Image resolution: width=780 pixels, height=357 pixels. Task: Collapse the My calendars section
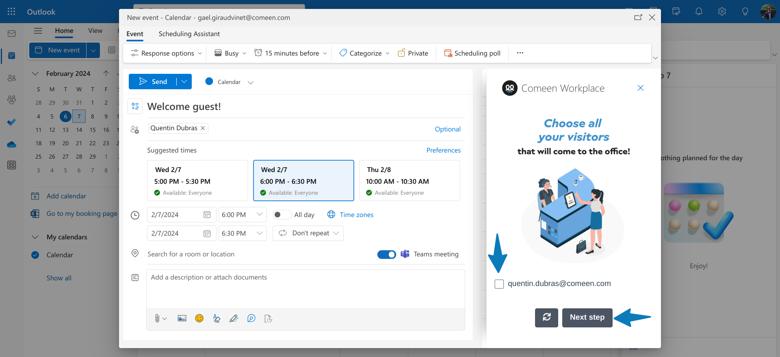tap(35, 237)
